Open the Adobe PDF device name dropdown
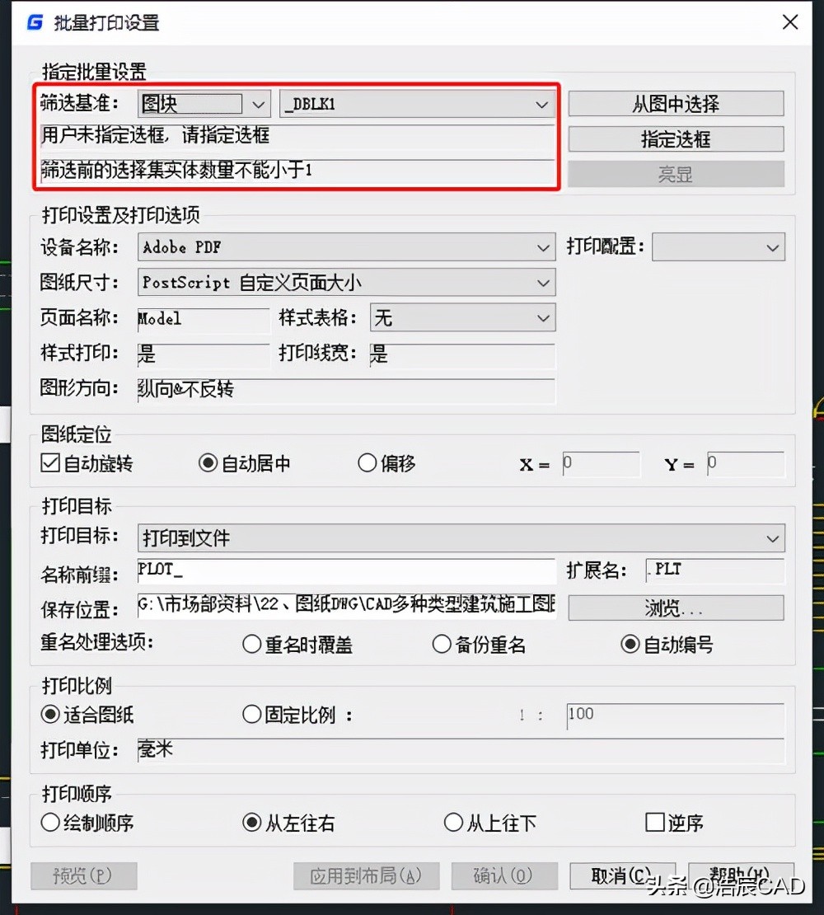Image resolution: width=824 pixels, height=915 pixels. 542,246
